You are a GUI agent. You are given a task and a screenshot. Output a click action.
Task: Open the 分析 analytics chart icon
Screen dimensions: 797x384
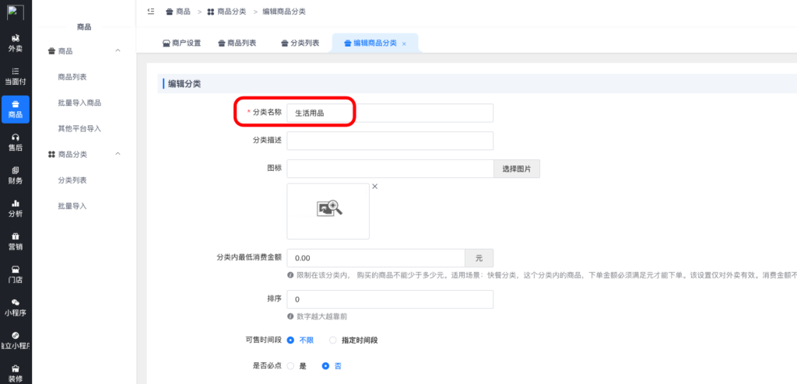click(x=16, y=208)
